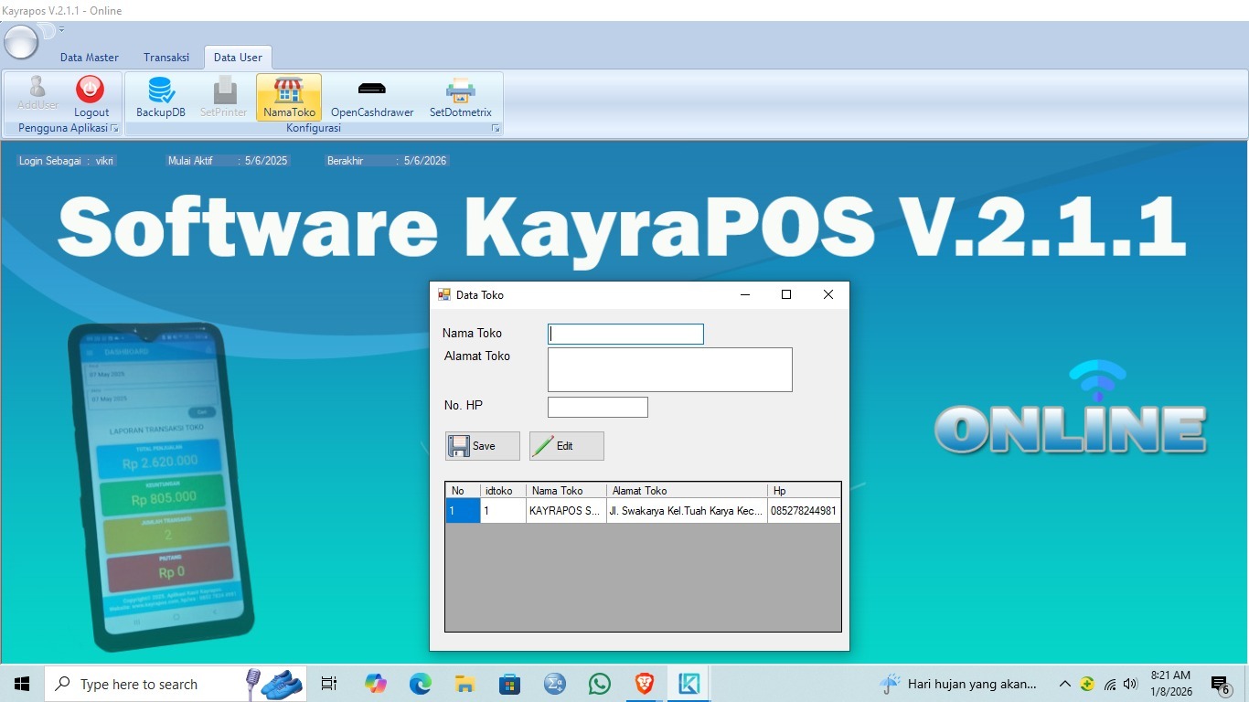
Task: Click the Nama Toko text field
Action: 625,335
